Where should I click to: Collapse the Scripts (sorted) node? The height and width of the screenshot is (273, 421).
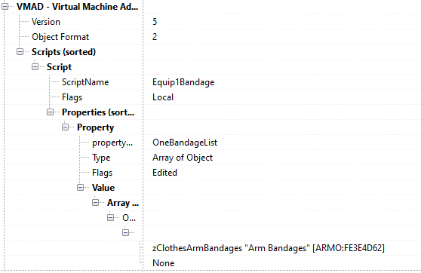point(20,51)
